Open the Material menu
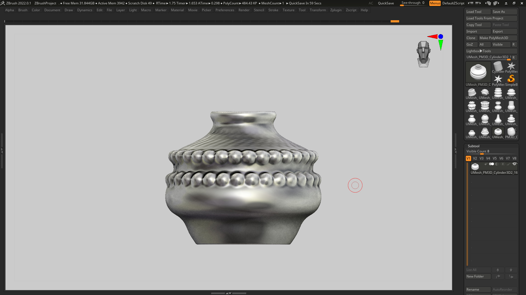This screenshot has height=295, width=526. coord(177,10)
